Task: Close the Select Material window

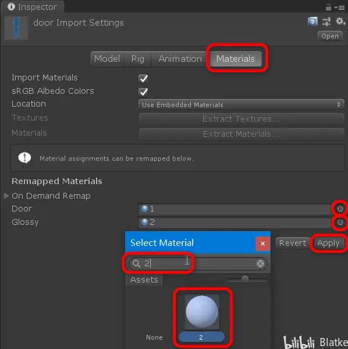Action: 262,244
